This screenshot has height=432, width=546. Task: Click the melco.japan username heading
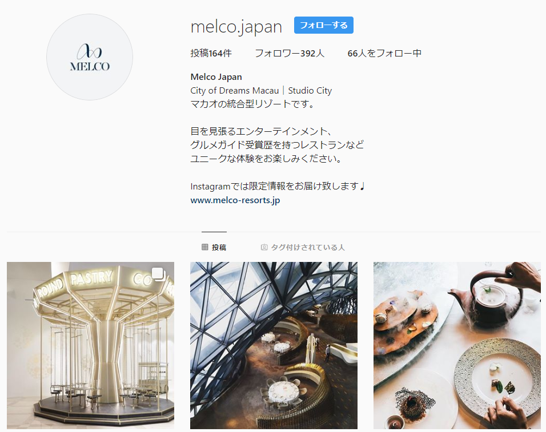coord(236,27)
